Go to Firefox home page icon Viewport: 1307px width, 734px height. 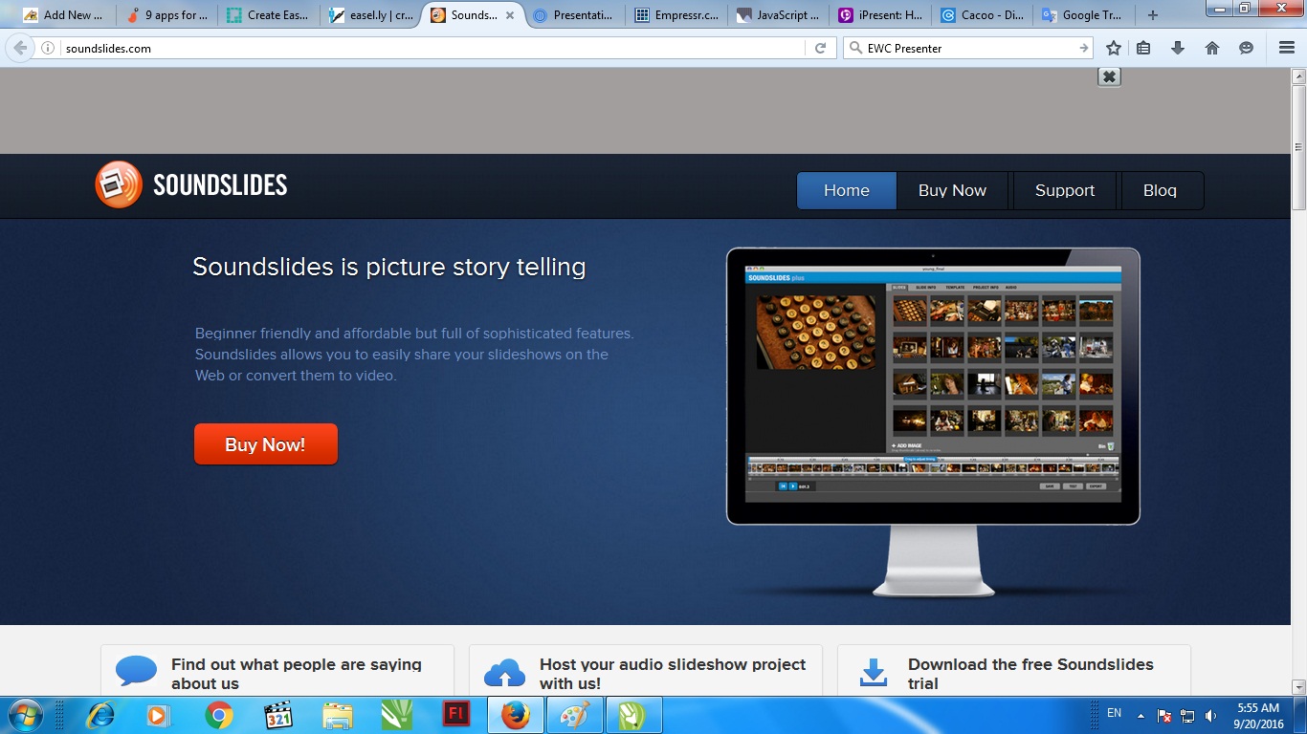[x=1212, y=48]
